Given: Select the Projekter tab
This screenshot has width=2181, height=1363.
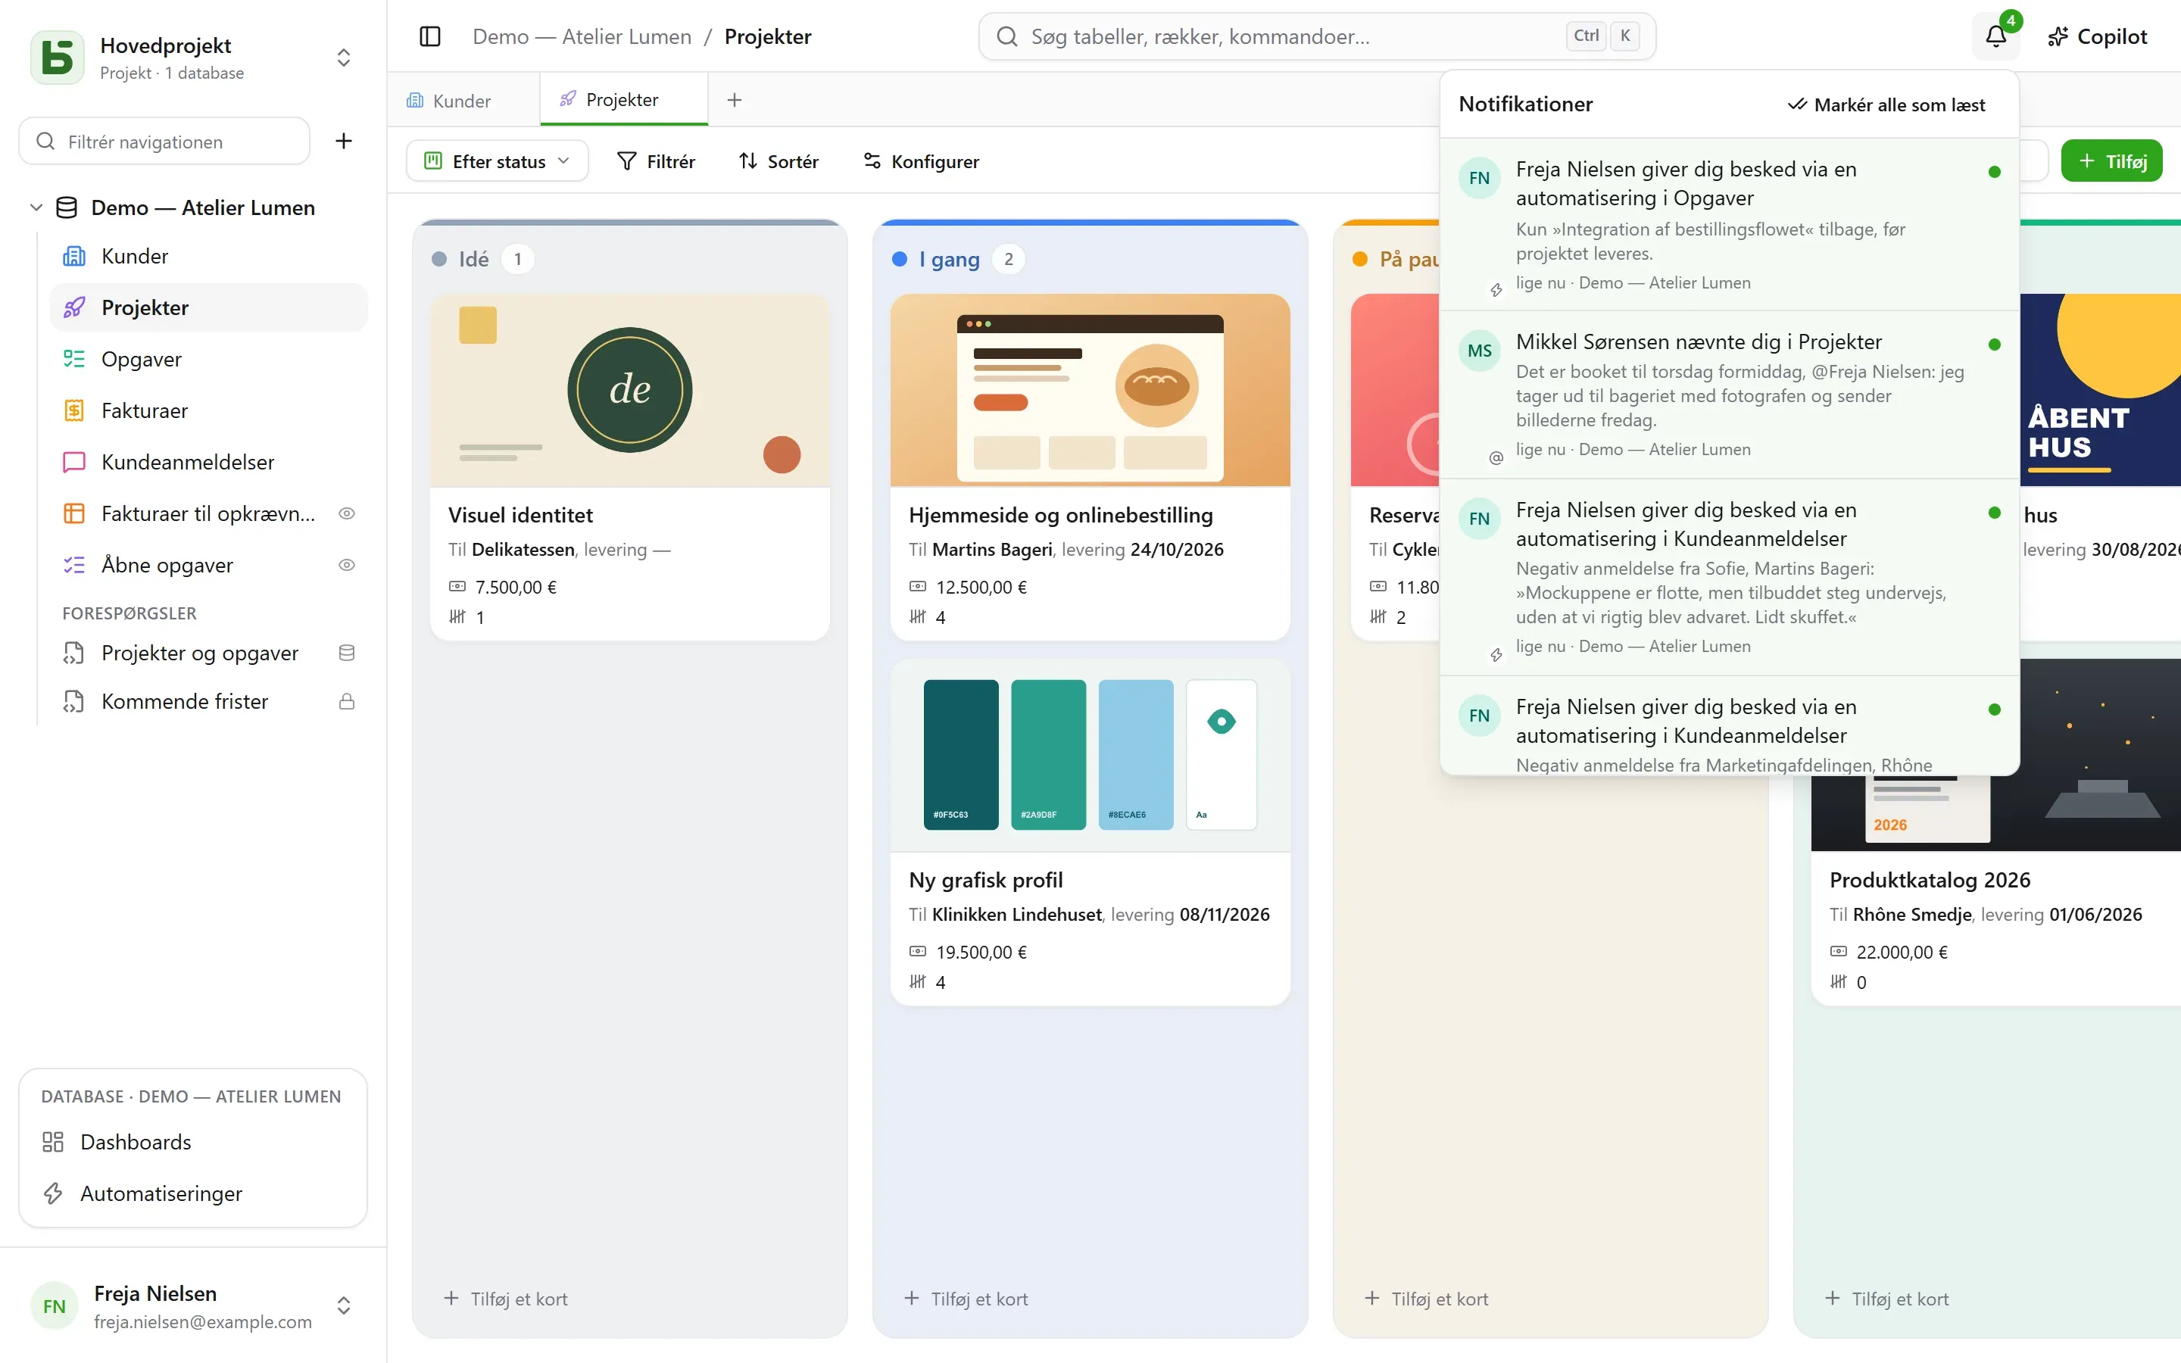Looking at the screenshot, I should [622, 99].
